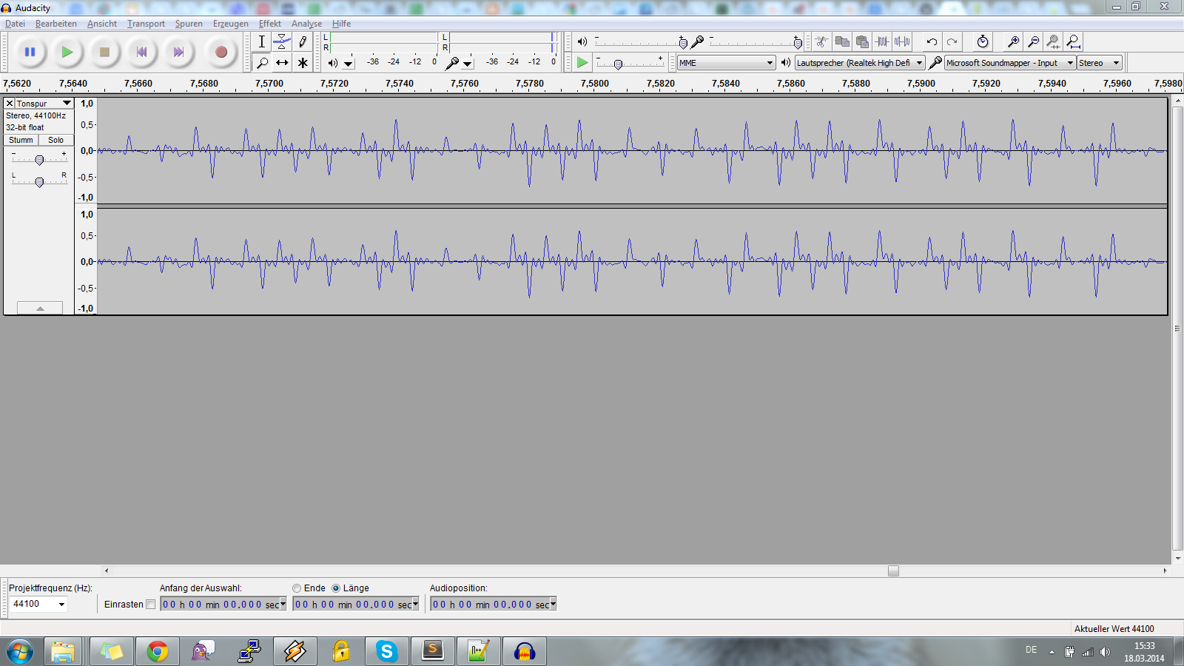
Task: Choose the Time Shift tool
Action: (282, 63)
